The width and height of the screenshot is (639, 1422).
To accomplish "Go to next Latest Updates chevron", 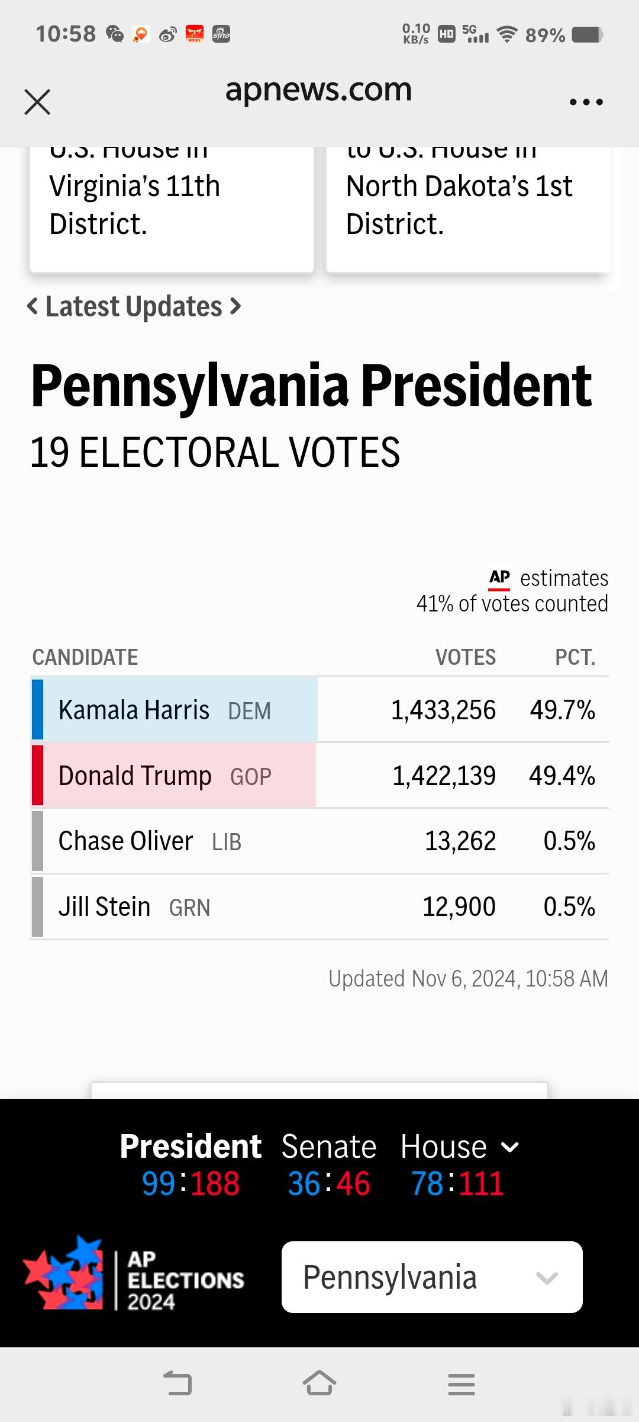I will point(235,306).
